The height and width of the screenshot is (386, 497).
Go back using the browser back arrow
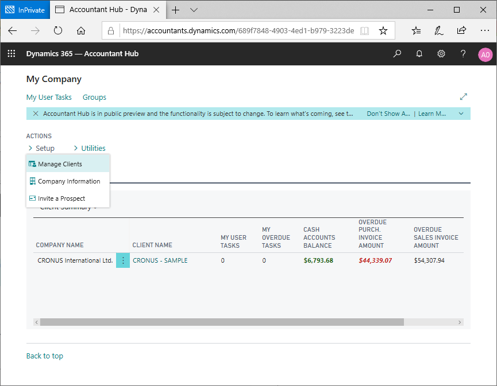coord(13,31)
